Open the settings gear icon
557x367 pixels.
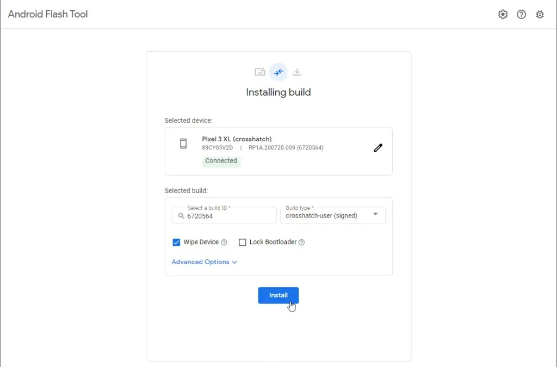(x=503, y=14)
